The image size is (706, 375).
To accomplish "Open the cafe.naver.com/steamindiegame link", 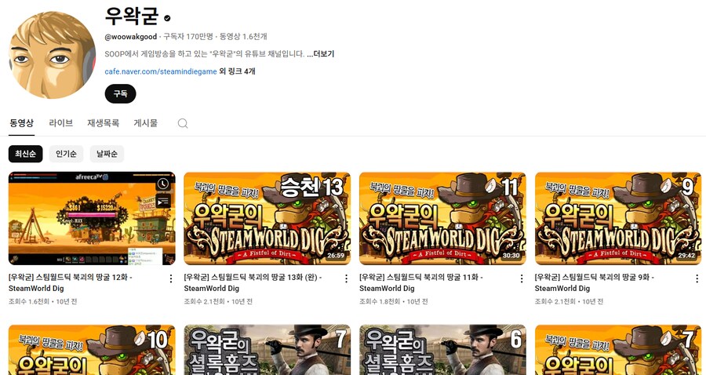I will click(x=161, y=71).
